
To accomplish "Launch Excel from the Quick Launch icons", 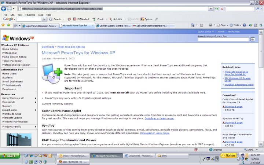I will point(31,162).
